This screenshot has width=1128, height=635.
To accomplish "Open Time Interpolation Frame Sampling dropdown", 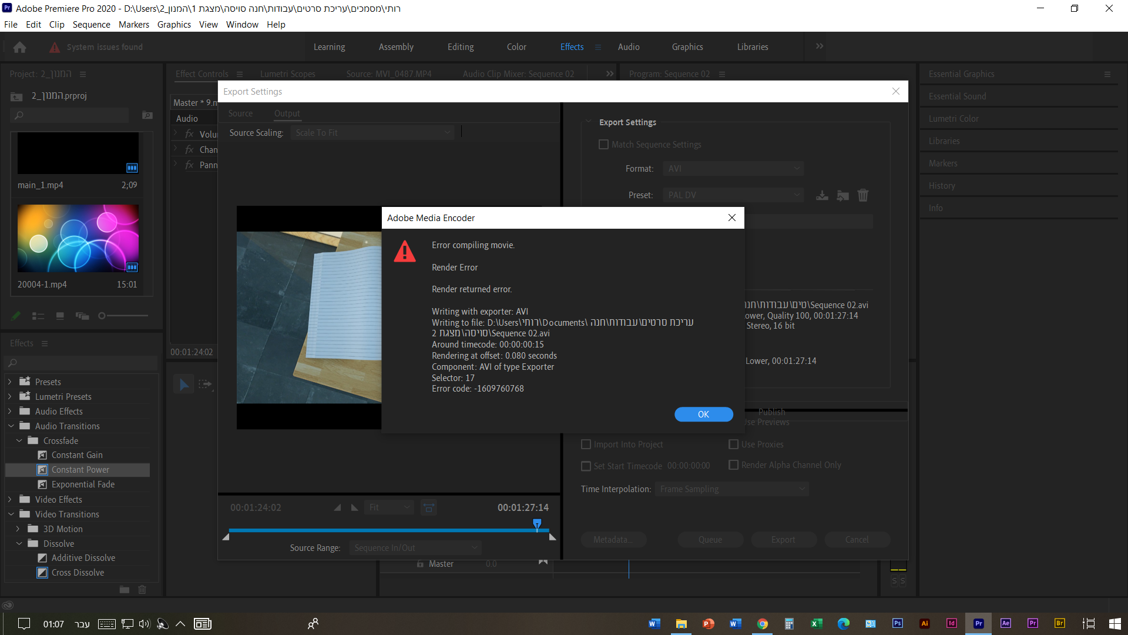I will pos(731,489).
